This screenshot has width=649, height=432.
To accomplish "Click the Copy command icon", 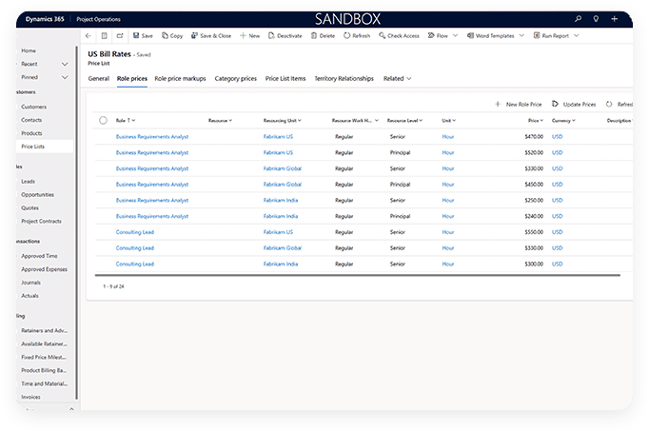I will pos(163,35).
